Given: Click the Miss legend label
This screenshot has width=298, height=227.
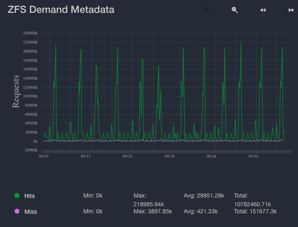Looking at the screenshot, I should [x=31, y=212].
